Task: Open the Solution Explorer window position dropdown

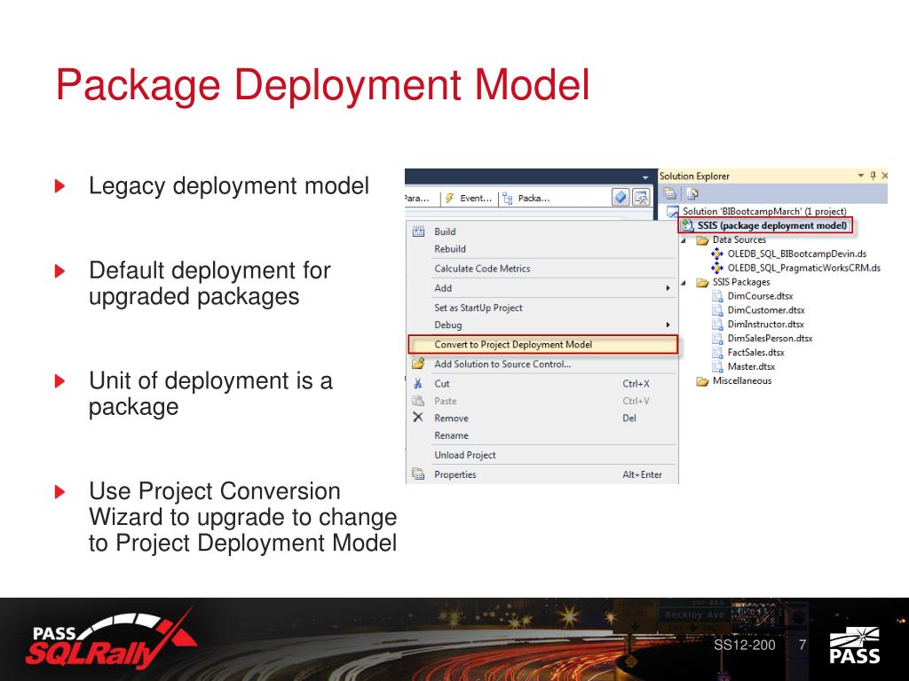Action: (x=861, y=175)
